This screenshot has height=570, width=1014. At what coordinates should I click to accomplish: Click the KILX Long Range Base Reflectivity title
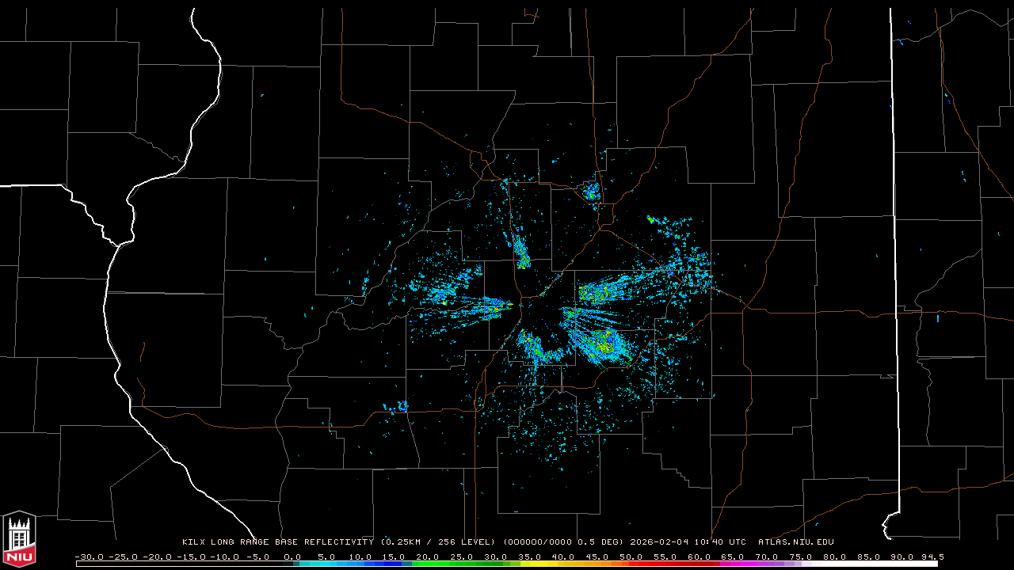pos(277,542)
